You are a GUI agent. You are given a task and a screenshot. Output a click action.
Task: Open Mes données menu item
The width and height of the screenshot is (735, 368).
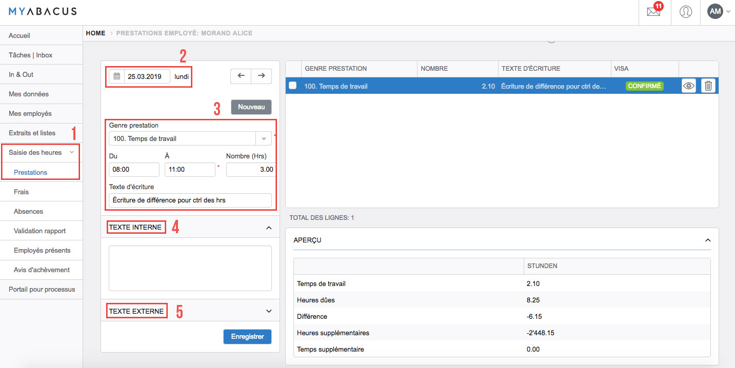tap(41, 94)
